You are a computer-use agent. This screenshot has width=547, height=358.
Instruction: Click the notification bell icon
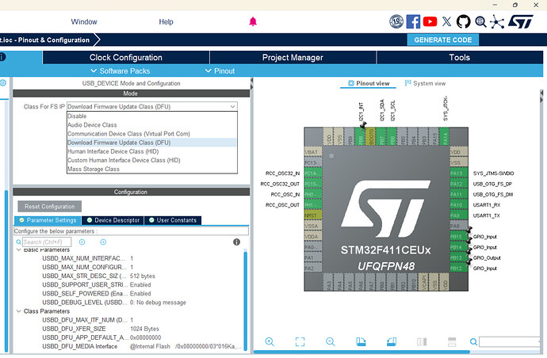(253, 21)
